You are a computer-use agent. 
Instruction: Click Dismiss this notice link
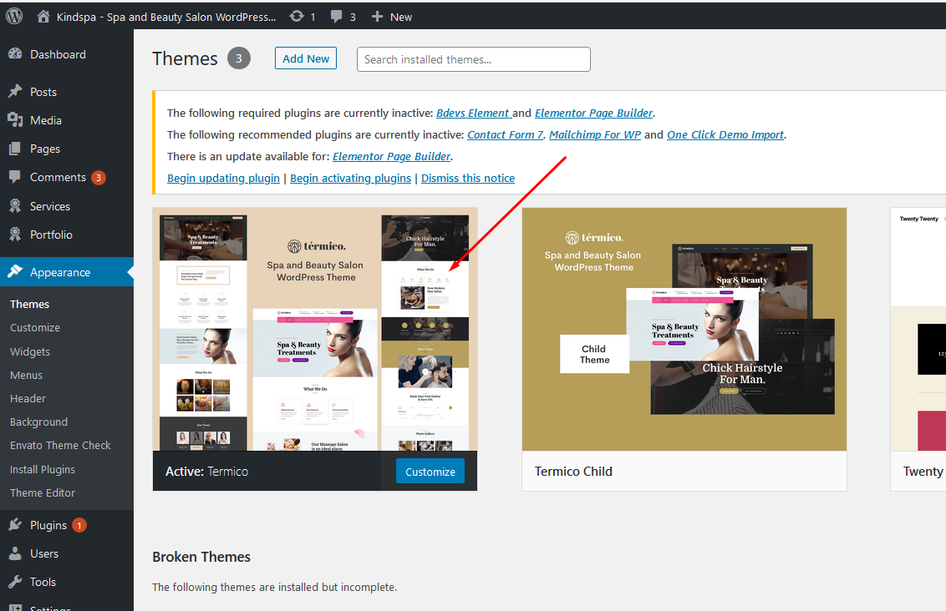468,178
